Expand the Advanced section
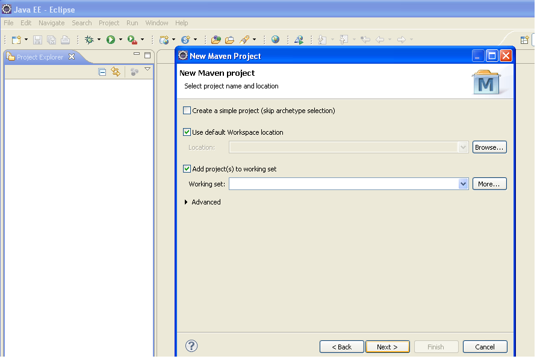 click(x=186, y=202)
